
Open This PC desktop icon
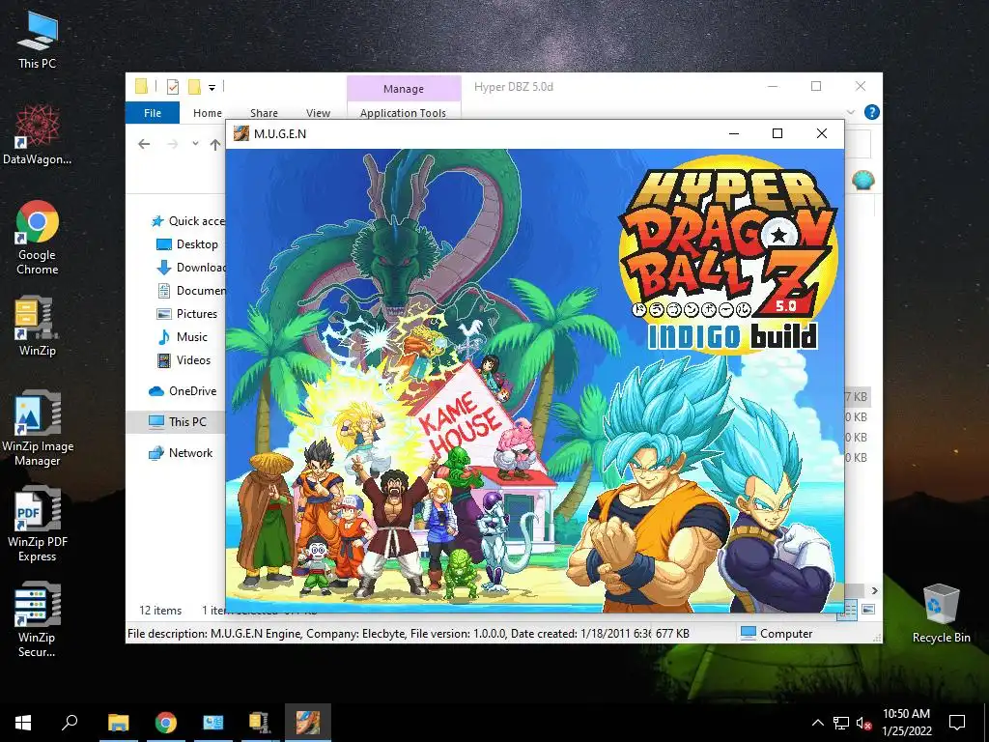(x=38, y=40)
